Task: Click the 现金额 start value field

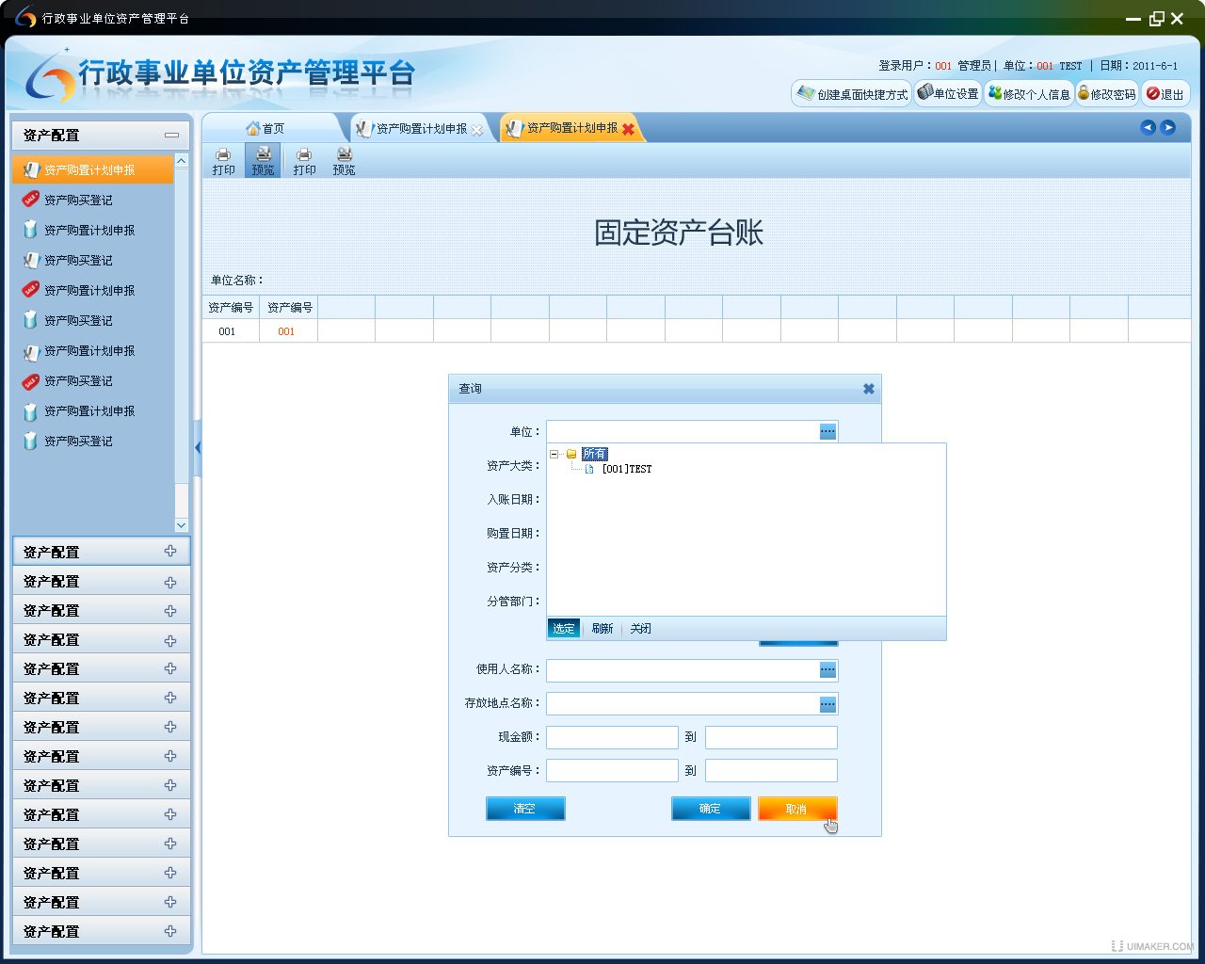Action: pyautogui.click(x=612, y=737)
